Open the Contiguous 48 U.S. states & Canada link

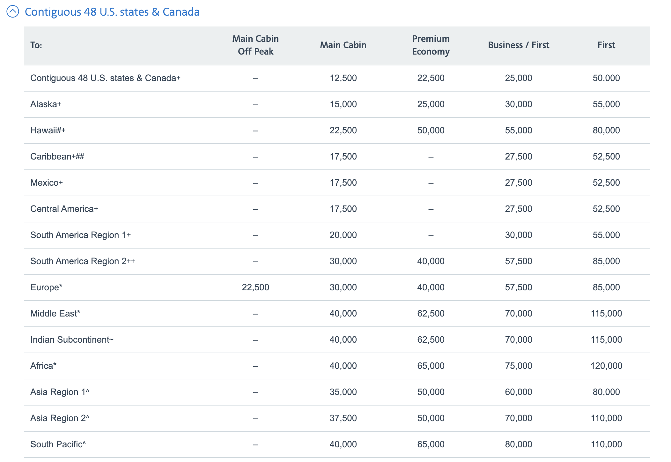[x=112, y=11]
